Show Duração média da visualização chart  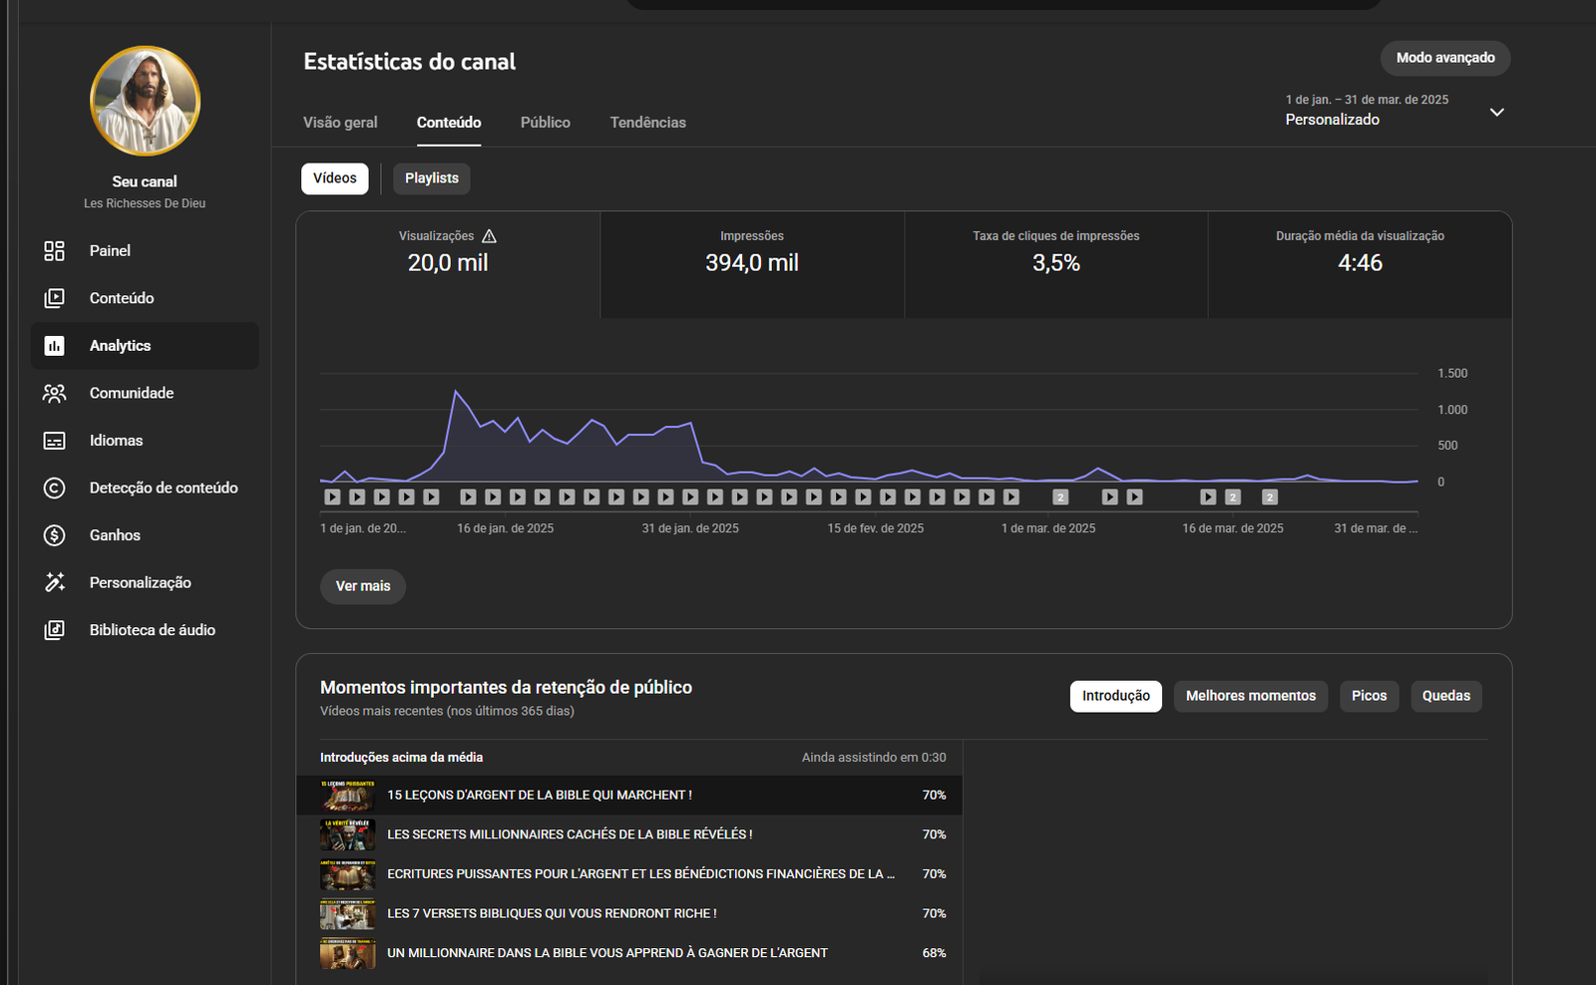coord(1361,265)
